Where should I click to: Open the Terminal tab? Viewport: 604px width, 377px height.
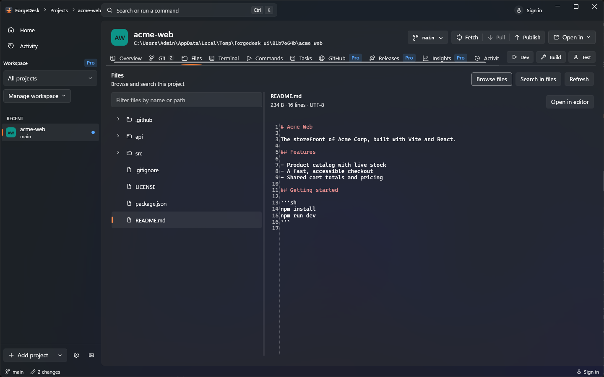(x=224, y=58)
